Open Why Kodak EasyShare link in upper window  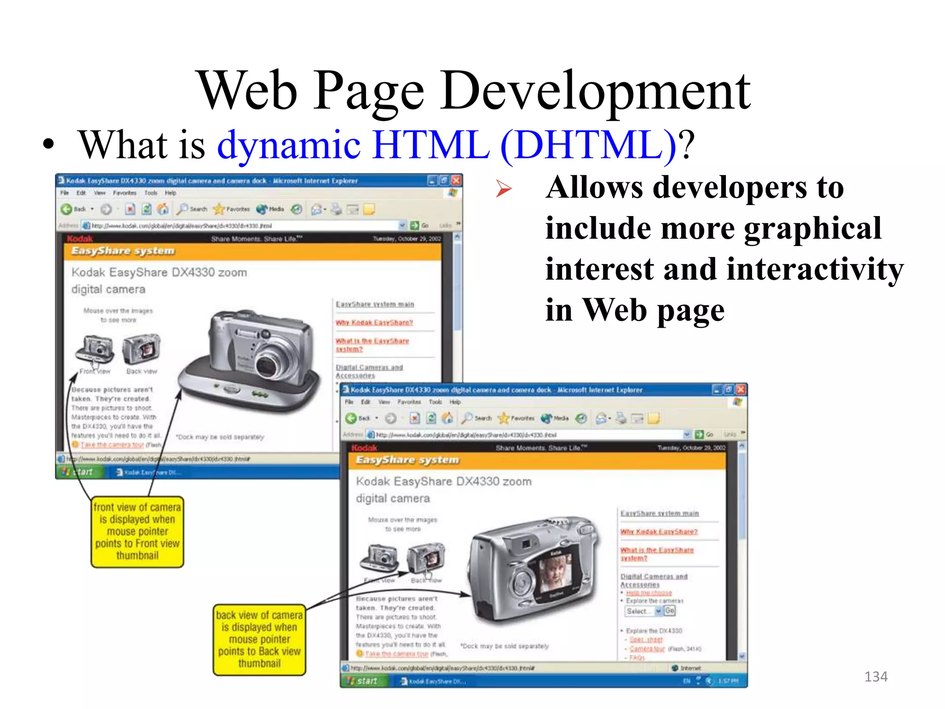coord(374,323)
